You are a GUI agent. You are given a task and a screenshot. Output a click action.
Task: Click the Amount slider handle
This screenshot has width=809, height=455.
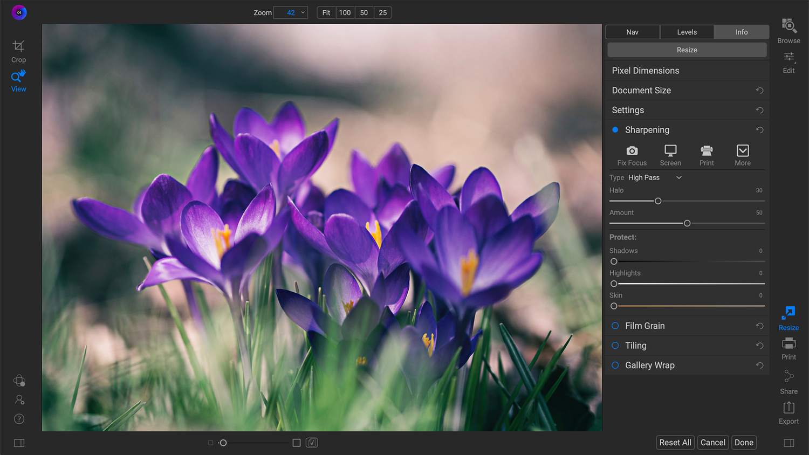click(x=687, y=223)
